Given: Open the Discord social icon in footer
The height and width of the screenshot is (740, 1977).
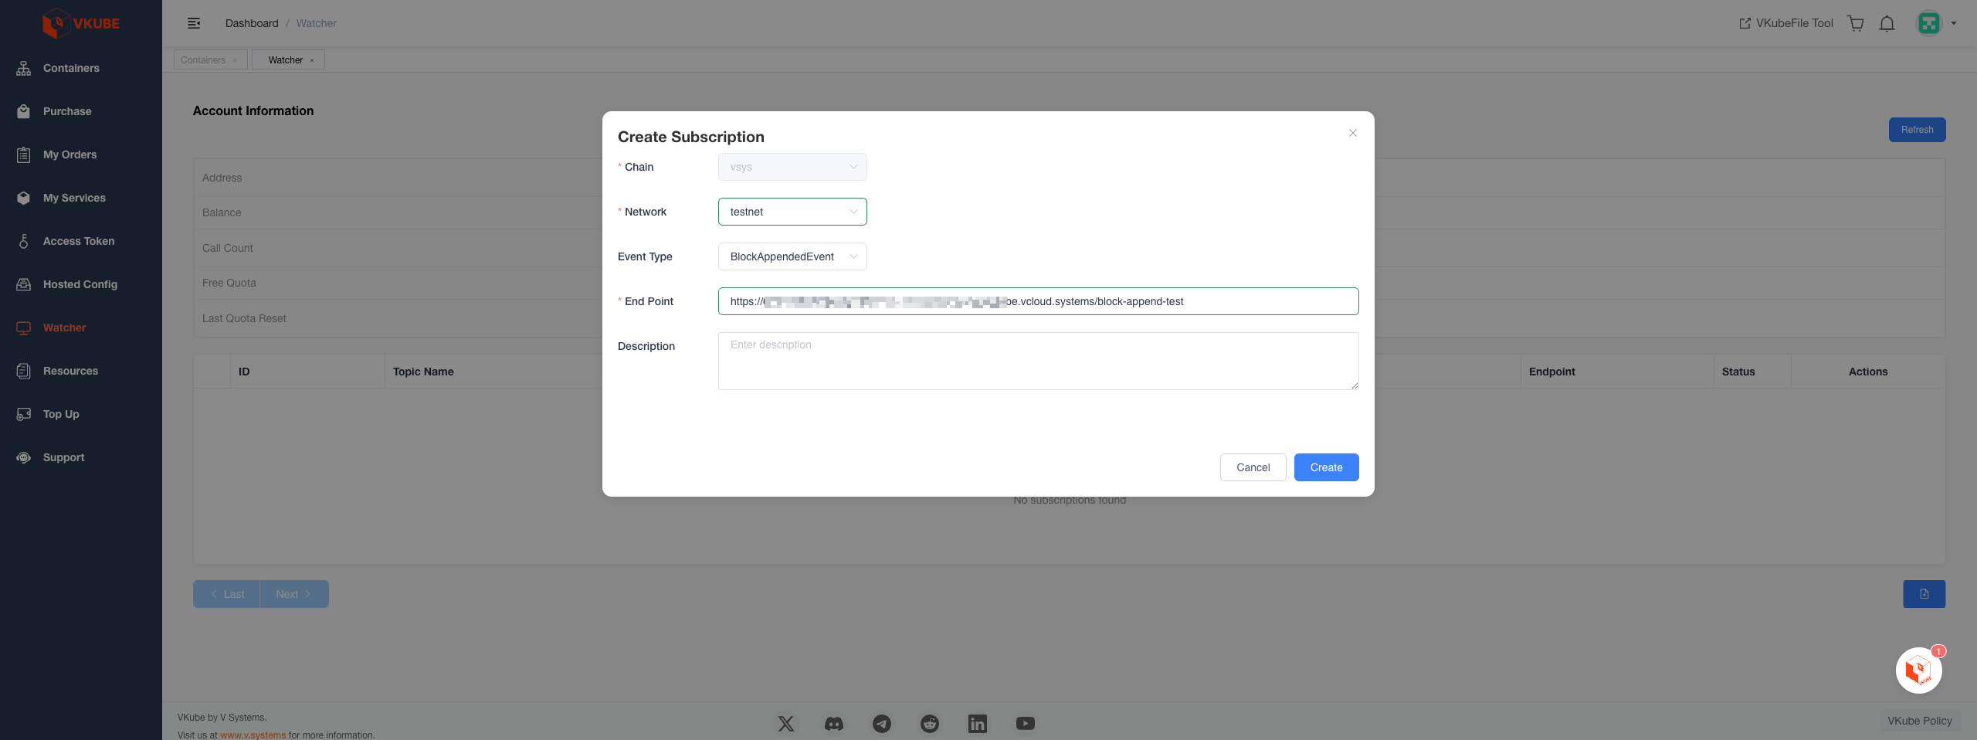Looking at the screenshot, I should (833, 724).
